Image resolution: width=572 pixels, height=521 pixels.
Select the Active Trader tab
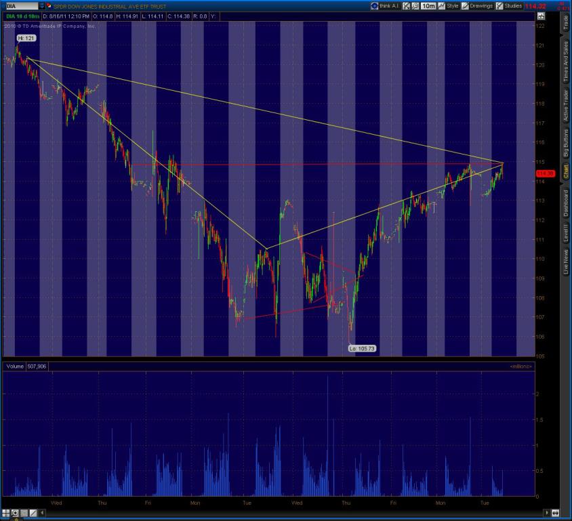coord(565,105)
